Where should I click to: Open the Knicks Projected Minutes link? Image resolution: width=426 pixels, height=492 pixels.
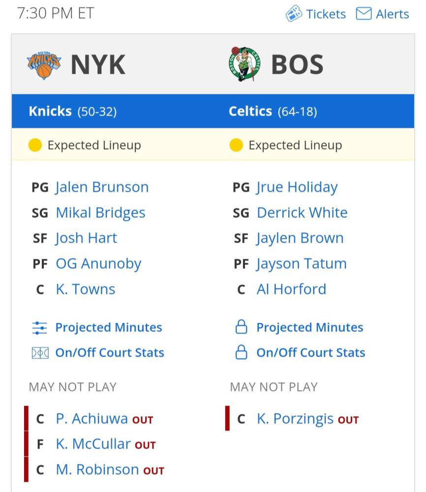pyautogui.click(x=109, y=328)
